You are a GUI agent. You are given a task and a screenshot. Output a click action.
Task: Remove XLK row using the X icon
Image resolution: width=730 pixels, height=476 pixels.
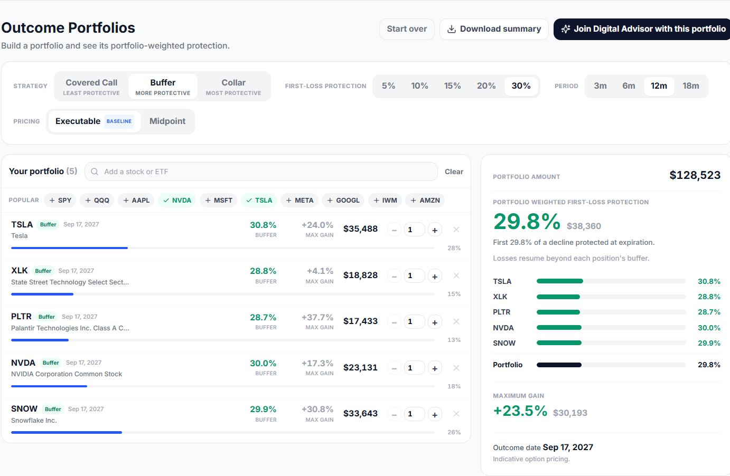point(456,275)
